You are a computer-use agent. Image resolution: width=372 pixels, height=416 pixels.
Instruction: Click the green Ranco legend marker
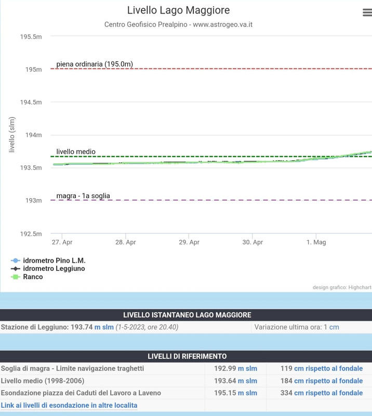point(16,277)
